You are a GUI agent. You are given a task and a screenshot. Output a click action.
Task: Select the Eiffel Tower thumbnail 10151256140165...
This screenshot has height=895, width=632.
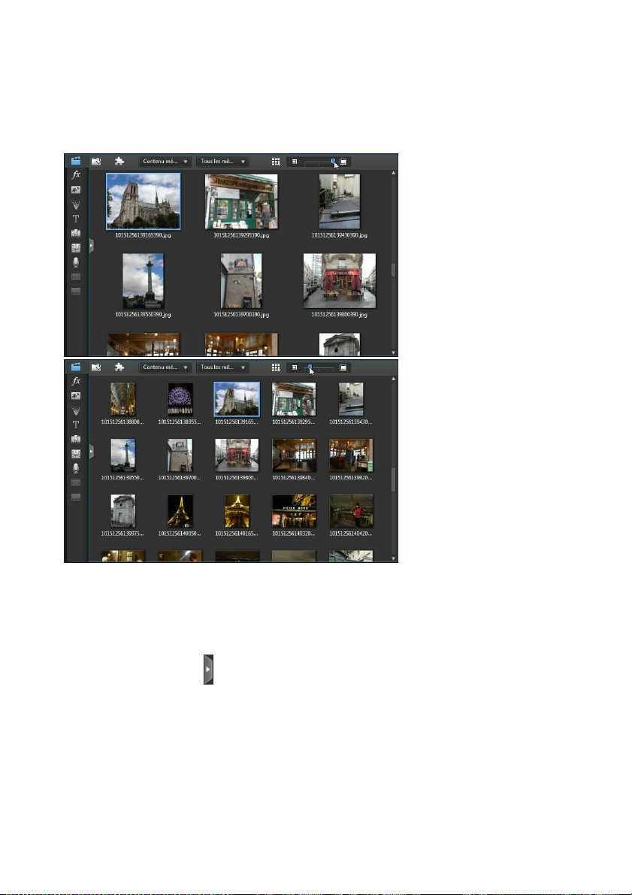tap(237, 511)
